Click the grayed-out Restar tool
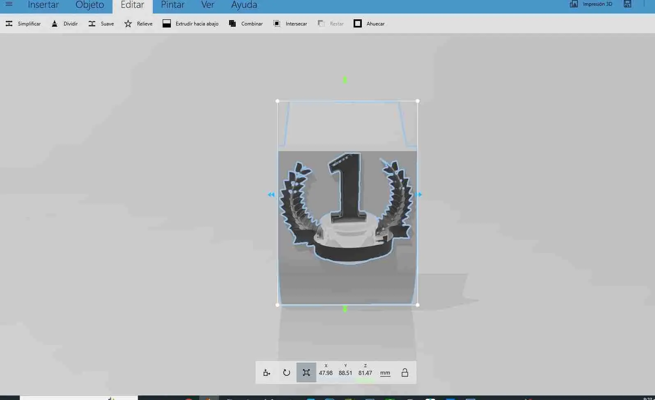This screenshot has height=400, width=655. tap(331, 24)
